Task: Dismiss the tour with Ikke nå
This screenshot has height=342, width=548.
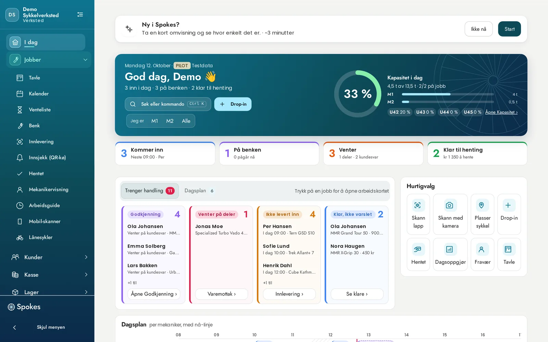Action: [x=478, y=29]
